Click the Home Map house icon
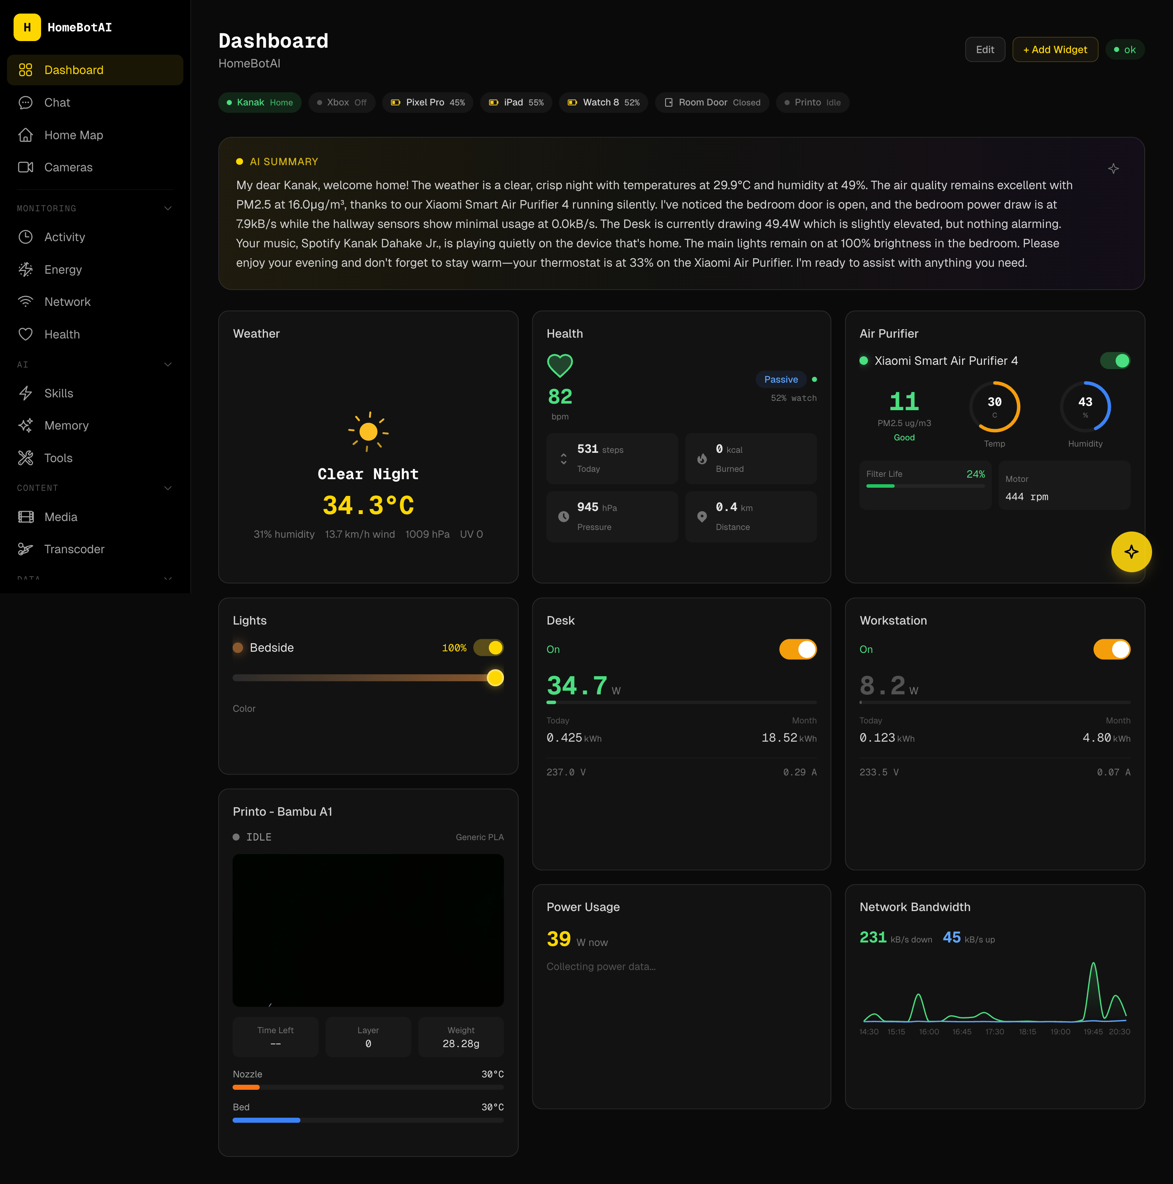Image resolution: width=1173 pixels, height=1184 pixels. pos(26,135)
